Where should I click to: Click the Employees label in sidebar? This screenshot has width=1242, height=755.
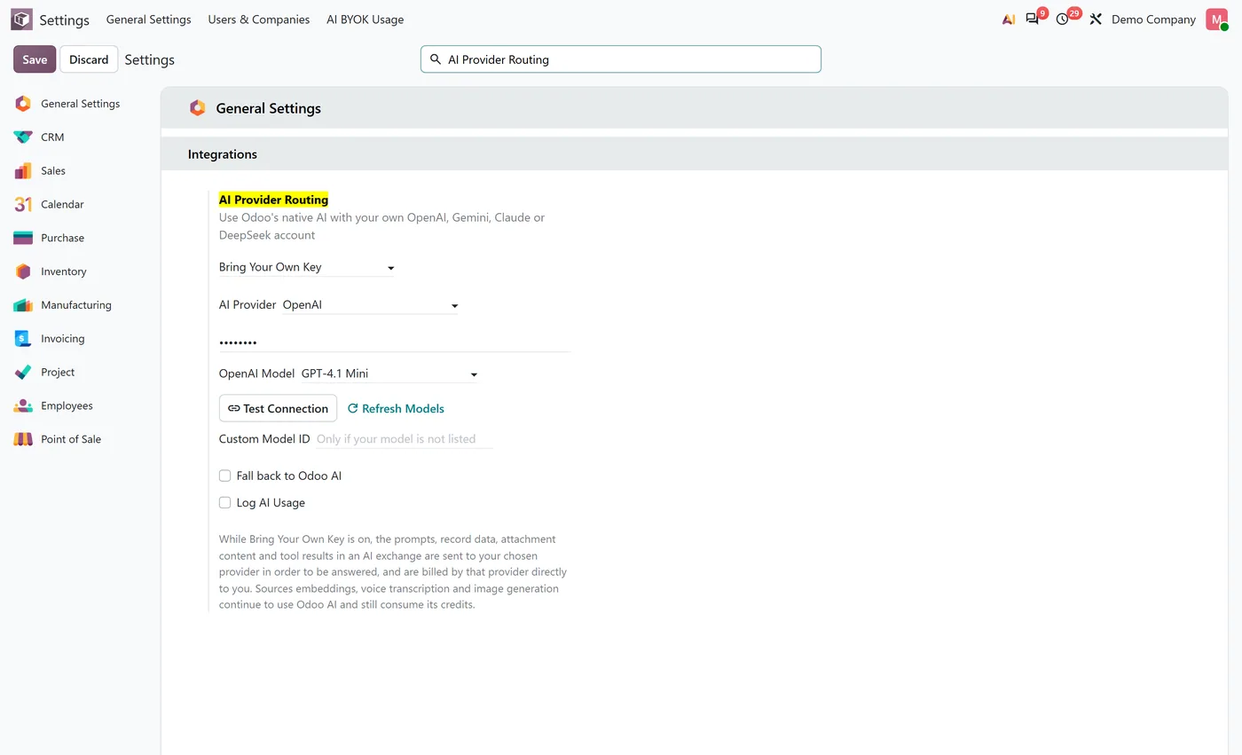coord(67,405)
